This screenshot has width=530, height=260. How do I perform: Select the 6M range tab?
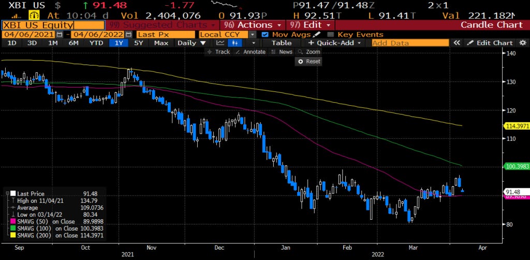[73, 43]
